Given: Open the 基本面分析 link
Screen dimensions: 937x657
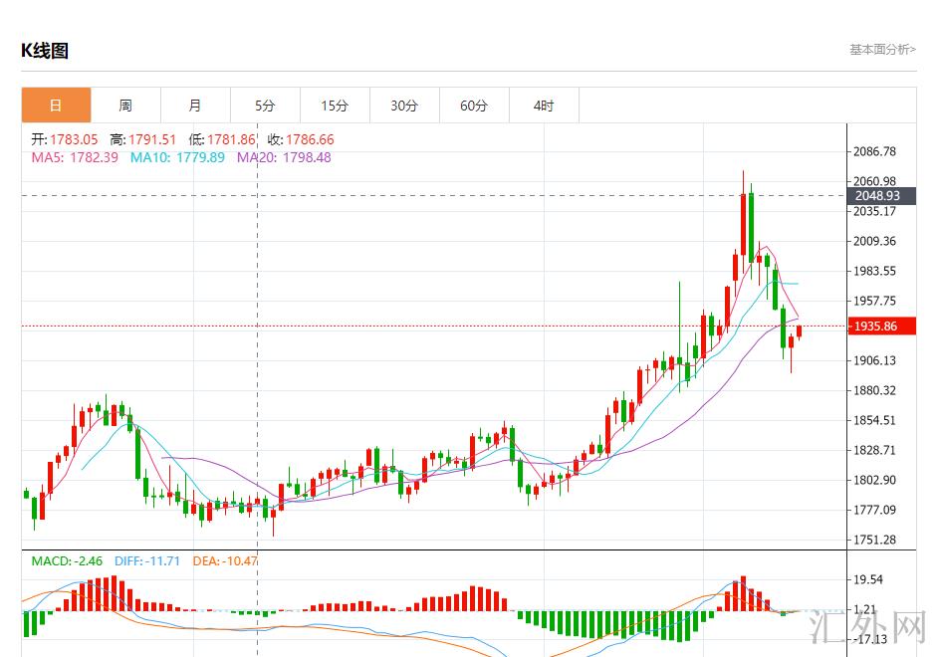Looking at the screenshot, I should [882, 49].
